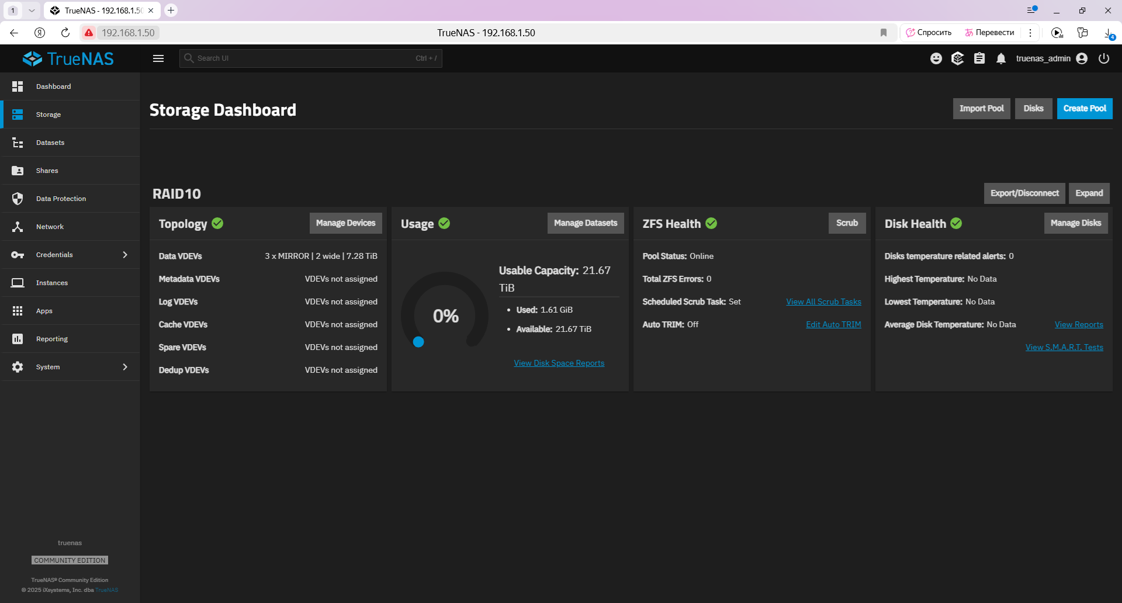Click into the Search UI field
This screenshot has height=603, width=1122.
[x=310, y=58]
